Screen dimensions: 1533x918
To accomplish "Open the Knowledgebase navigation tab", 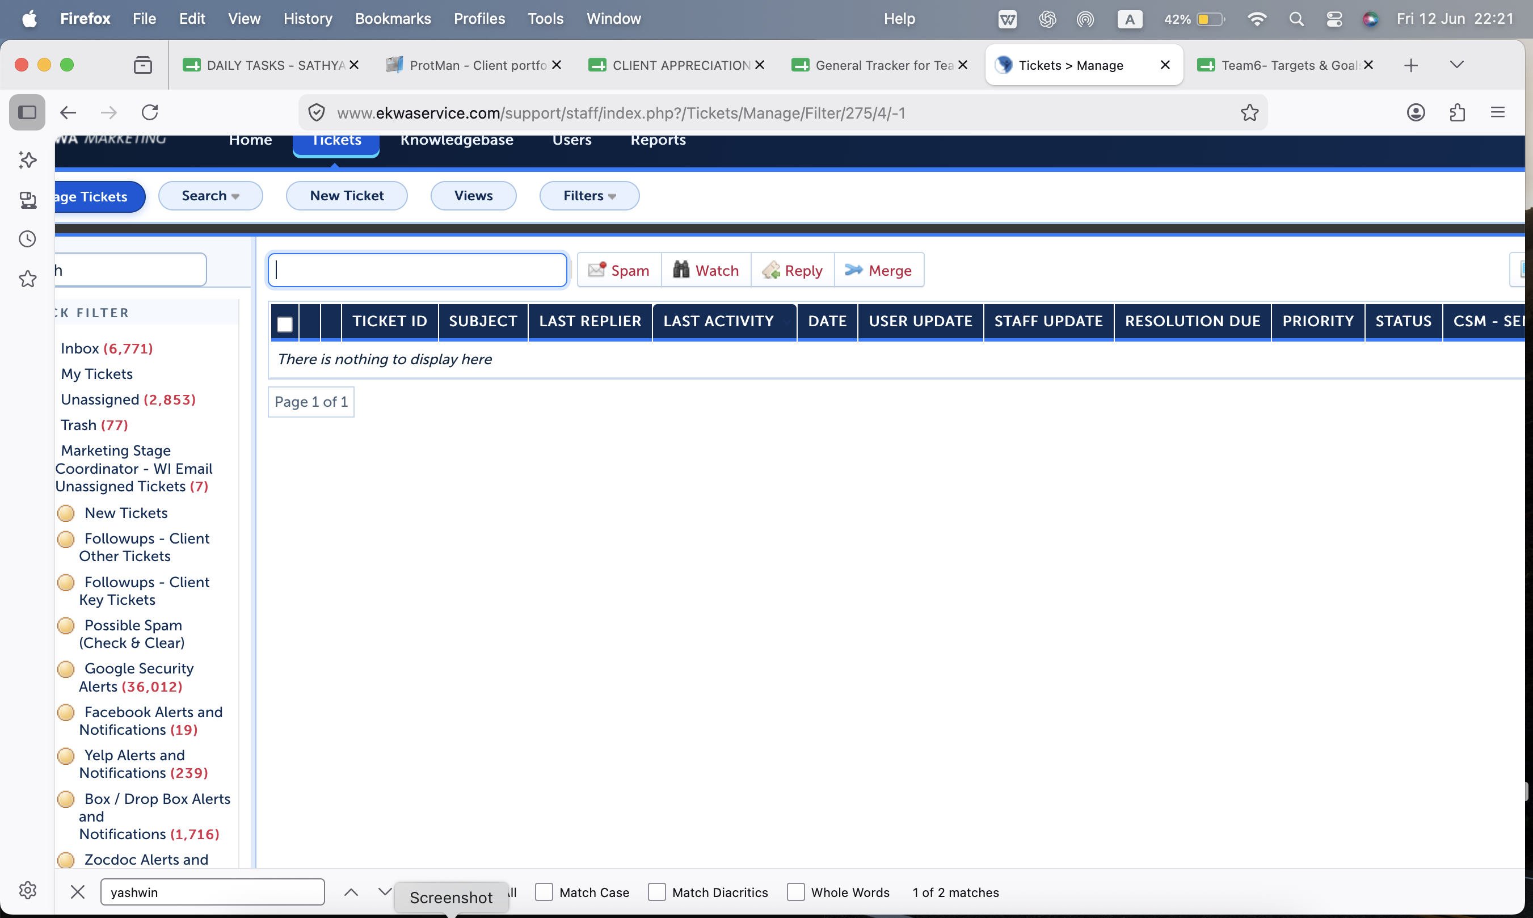I will [x=457, y=141].
